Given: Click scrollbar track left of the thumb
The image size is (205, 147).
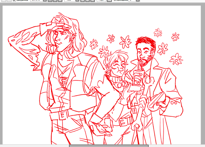Looking at the screenshot, I should (x=34, y=146).
